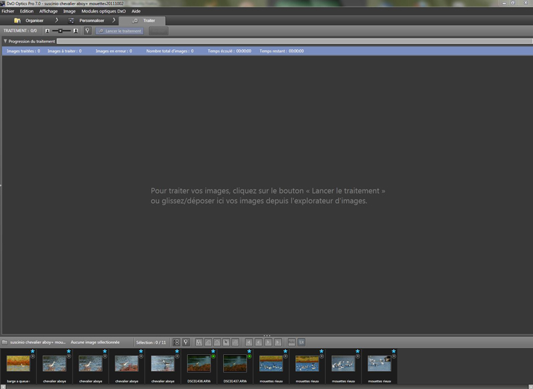
Task: Click Lancer le traitement button
Action: (120, 31)
